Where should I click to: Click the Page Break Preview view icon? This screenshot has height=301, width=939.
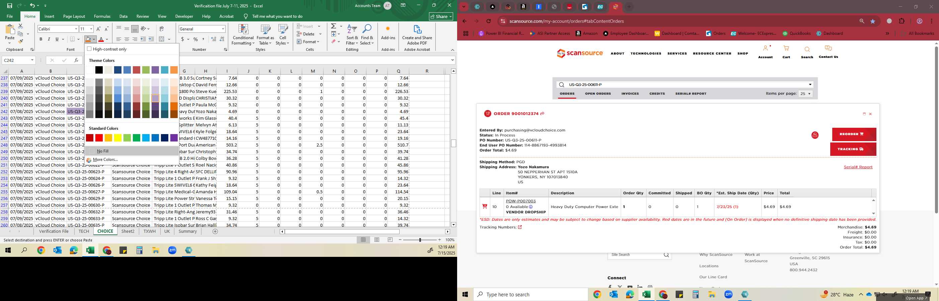[x=391, y=240]
